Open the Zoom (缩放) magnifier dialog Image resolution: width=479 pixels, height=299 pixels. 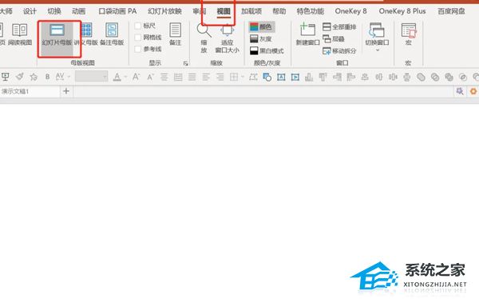(204, 38)
